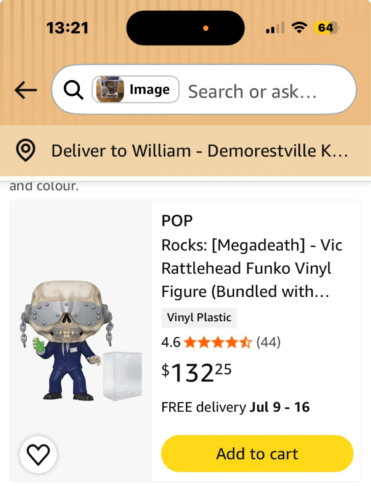Select the Vinyl Plastic material tag
Image resolution: width=371 pixels, height=486 pixels.
[x=199, y=318]
